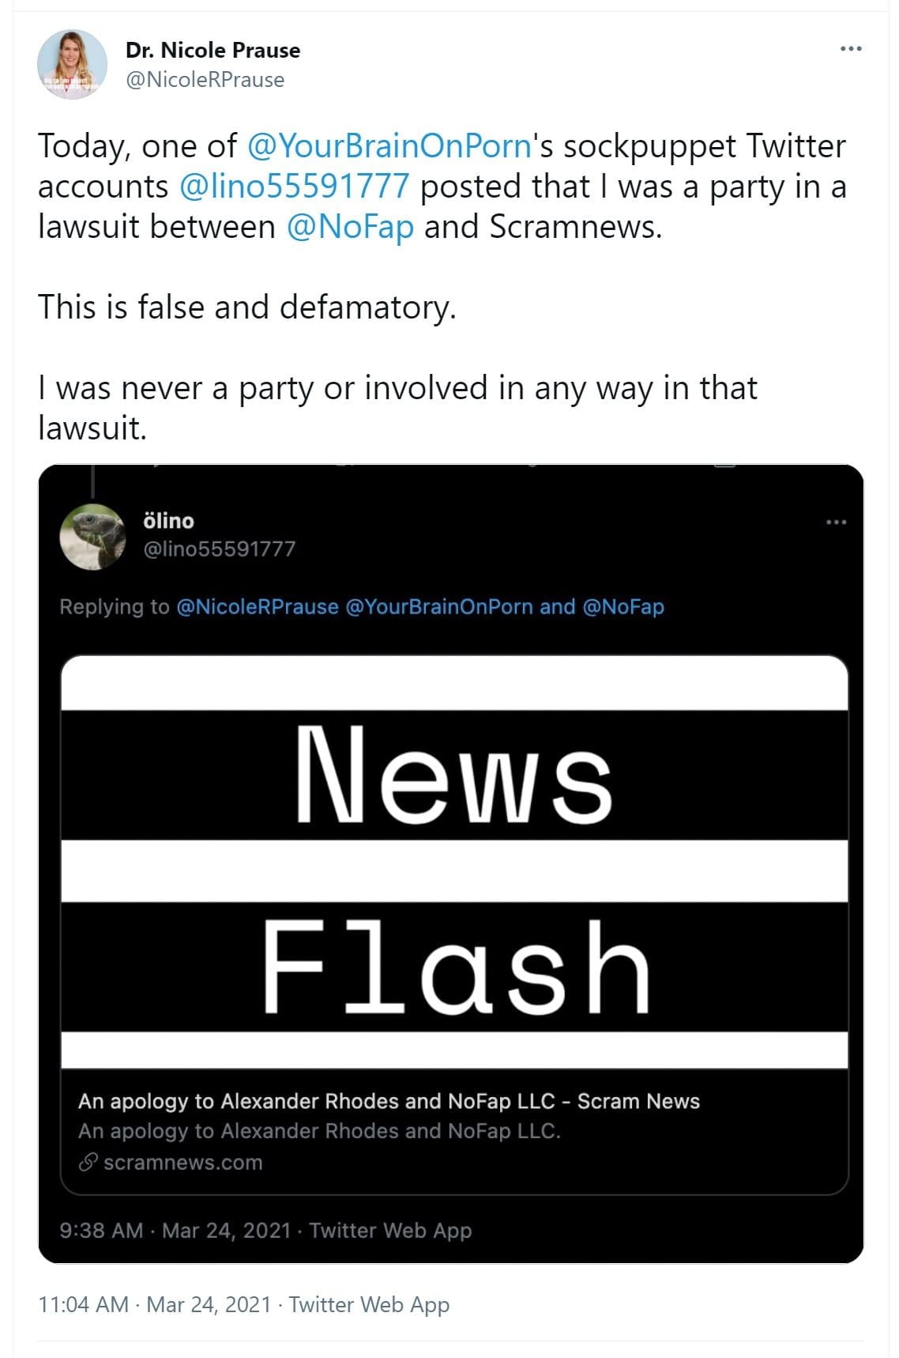Click @NoFap in the Replying to line
Image resolution: width=899 pixels, height=1358 pixels.
pyautogui.click(x=623, y=607)
